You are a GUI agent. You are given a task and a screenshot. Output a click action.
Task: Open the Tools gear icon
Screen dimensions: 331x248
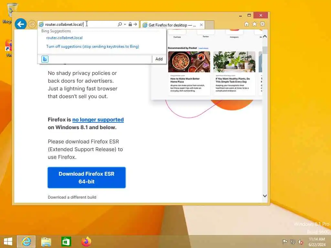pos(262,24)
